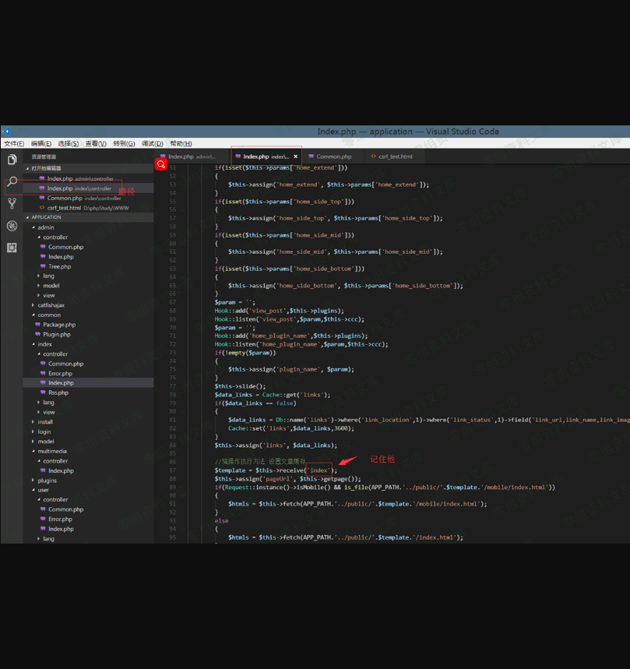Open the Extensions view in activity bar
This screenshot has width=630, height=669.
tap(12, 248)
